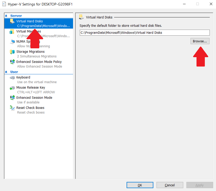
Task: Click the Storage Migrations icon
Action: click(12, 52)
